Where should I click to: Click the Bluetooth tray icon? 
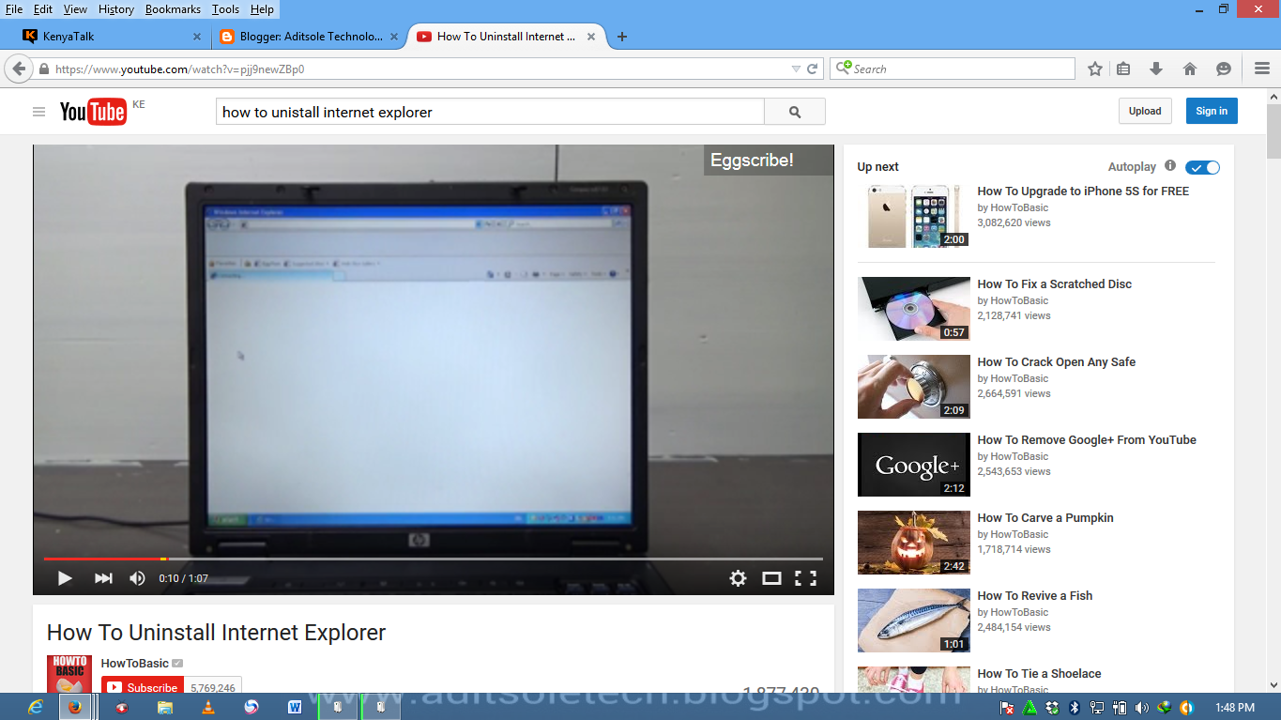click(x=1075, y=707)
